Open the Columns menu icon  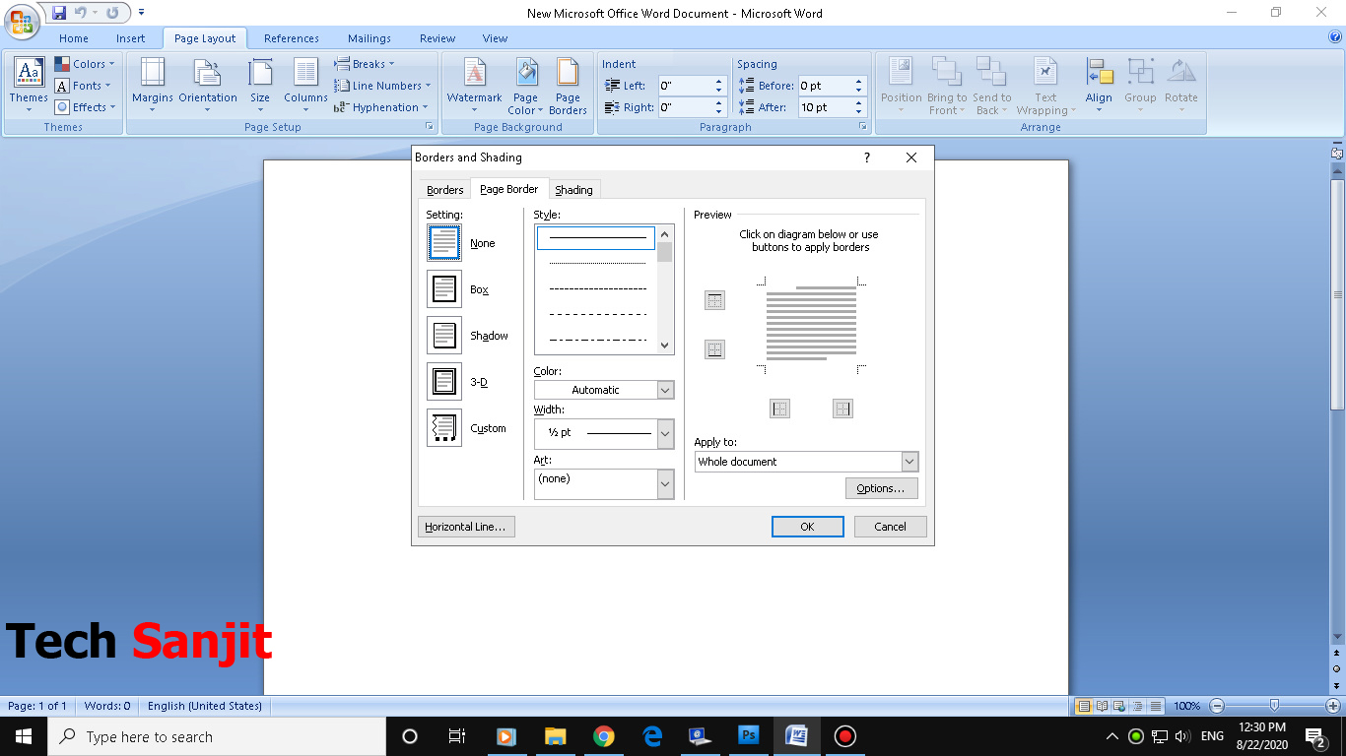click(x=305, y=72)
